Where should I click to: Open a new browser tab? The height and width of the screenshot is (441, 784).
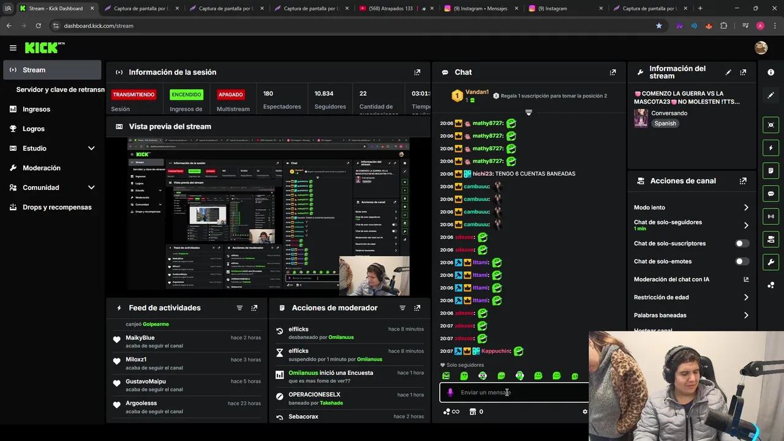[x=700, y=9]
